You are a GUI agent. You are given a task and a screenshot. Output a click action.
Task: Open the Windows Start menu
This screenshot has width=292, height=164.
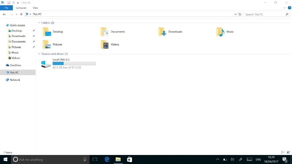5,160
